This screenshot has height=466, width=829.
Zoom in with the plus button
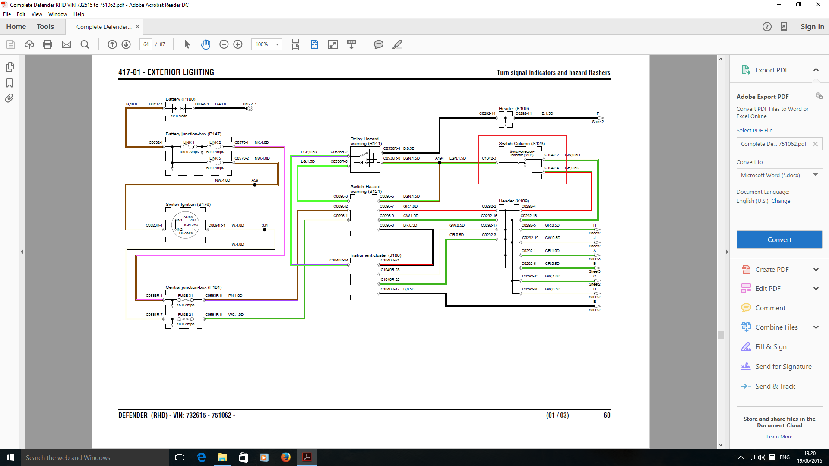click(x=238, y=44)
